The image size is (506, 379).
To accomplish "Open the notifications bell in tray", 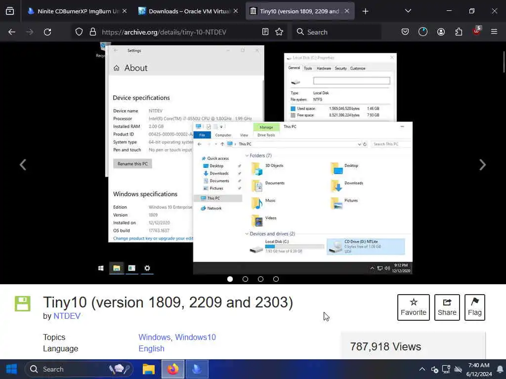I will point(500,369).
